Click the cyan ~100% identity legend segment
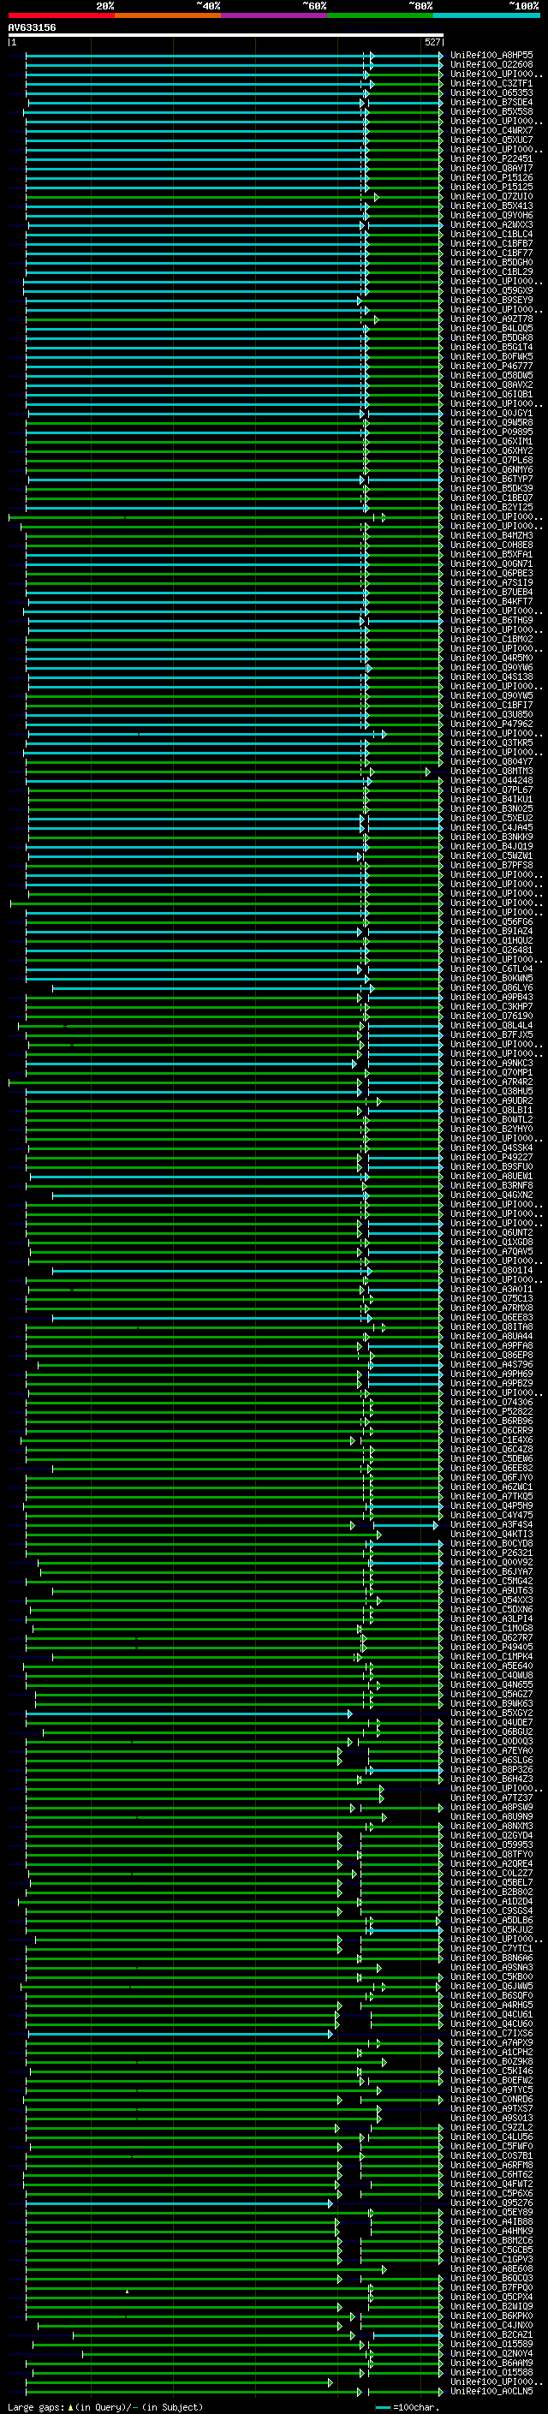The image size is (548, 2414). (x=486, y=15)
